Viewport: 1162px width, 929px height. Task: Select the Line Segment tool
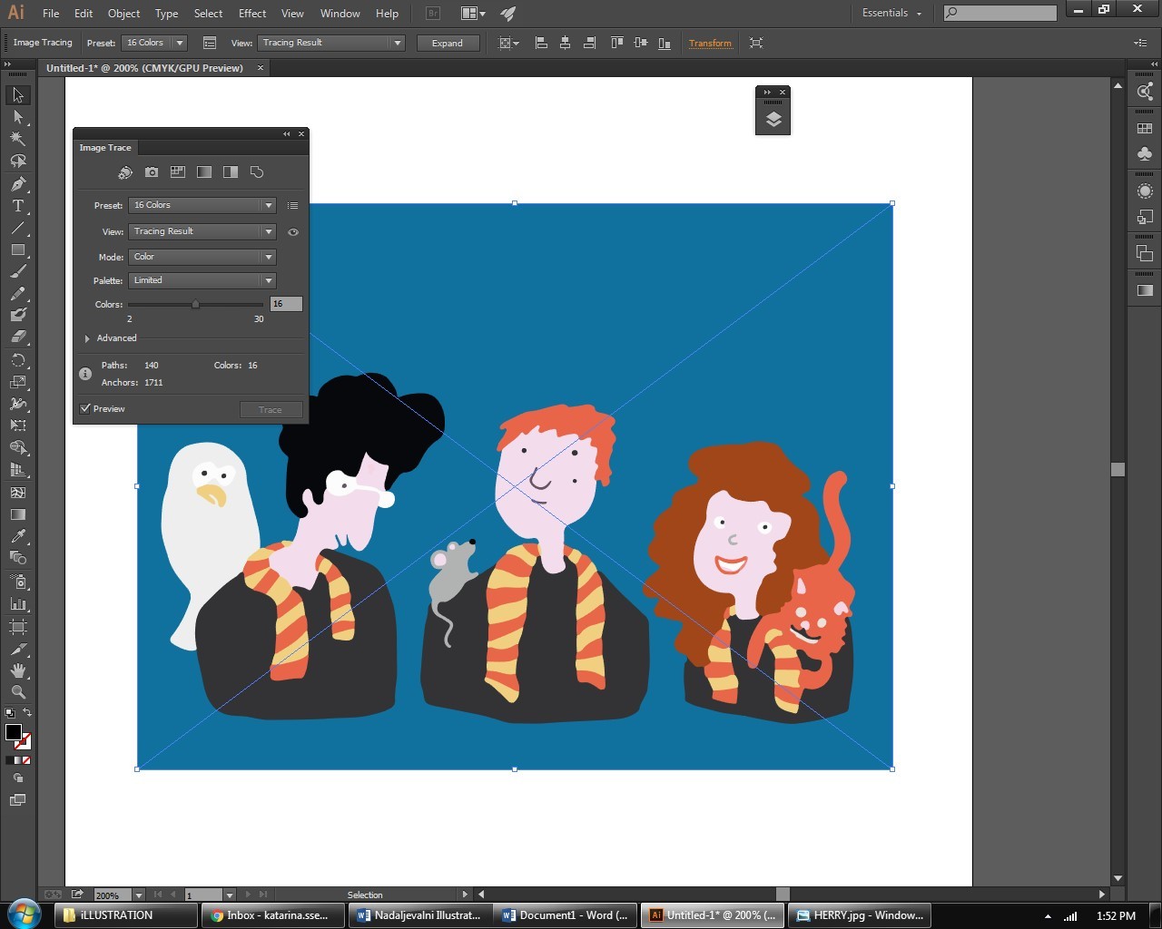coord(18,228)
